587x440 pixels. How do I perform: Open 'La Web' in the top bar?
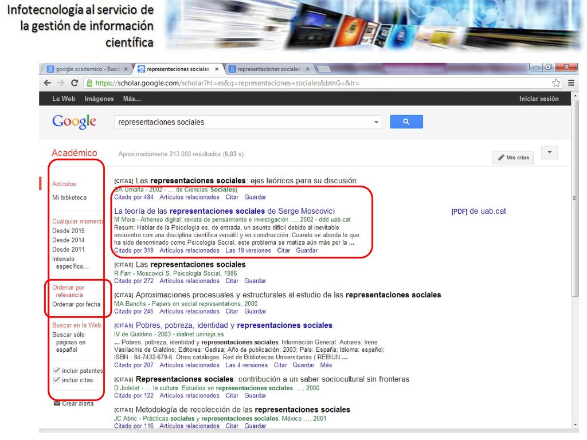(x=64, y=99)
